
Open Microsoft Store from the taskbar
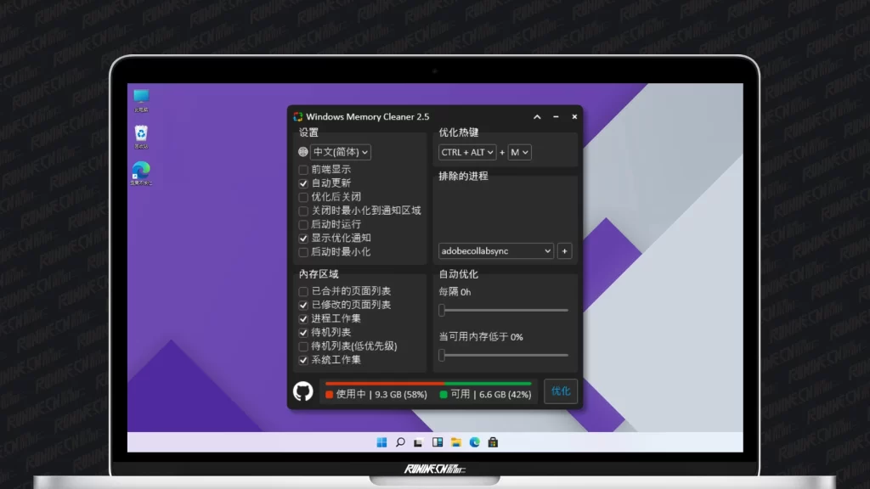coord(493,442)
